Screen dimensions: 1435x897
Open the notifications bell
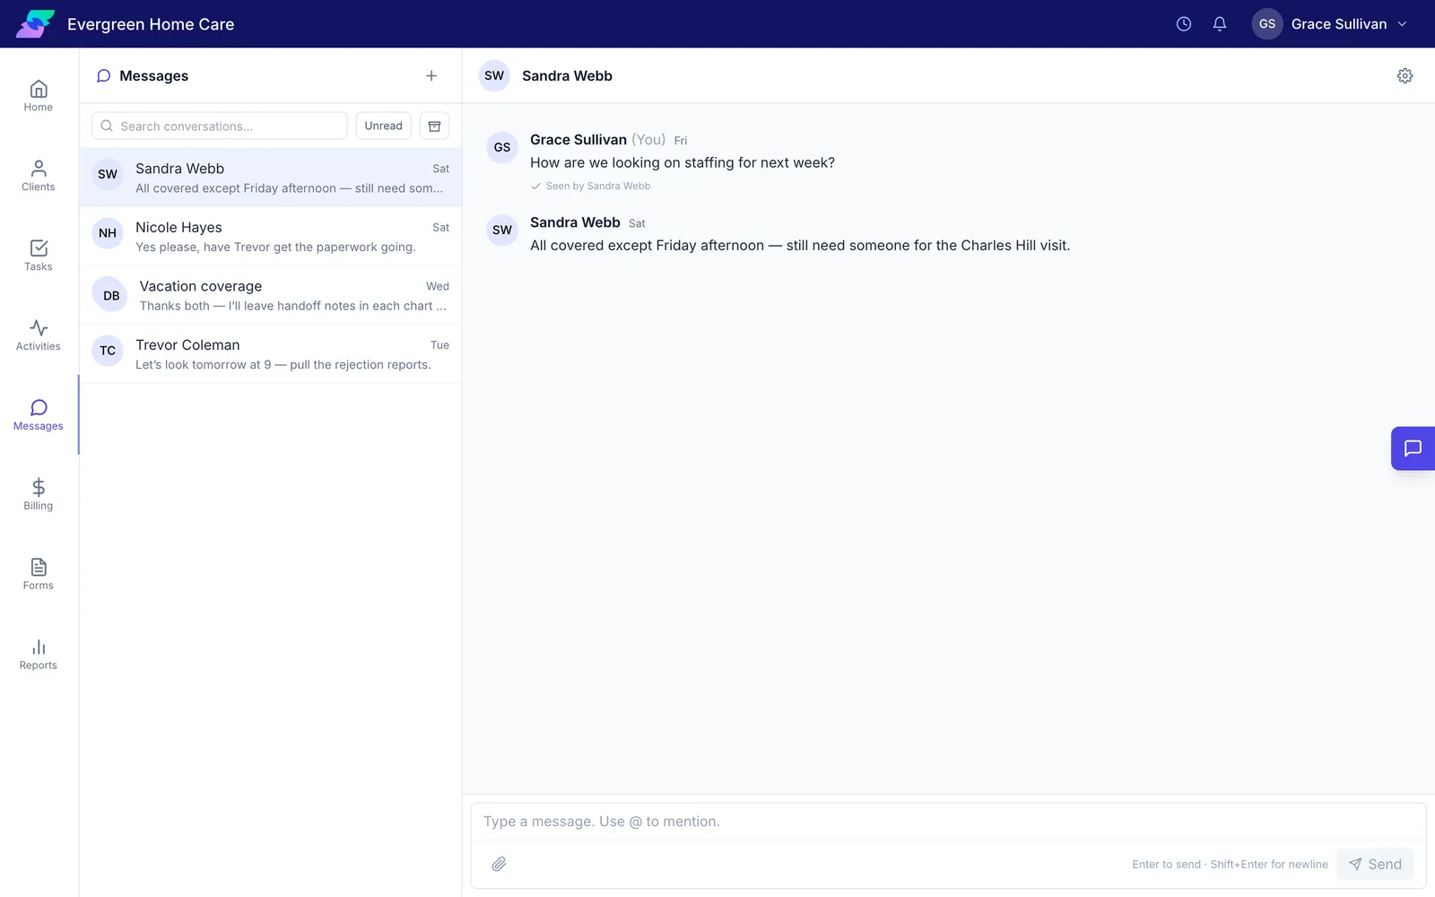[x=1220, y=24]
